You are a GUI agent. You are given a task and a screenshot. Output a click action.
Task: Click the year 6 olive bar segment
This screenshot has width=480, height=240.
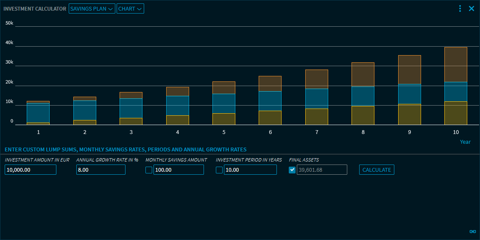click(270, 118)
